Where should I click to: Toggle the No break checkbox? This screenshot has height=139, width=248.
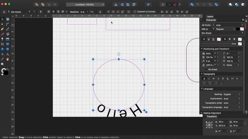coord(206,69)
